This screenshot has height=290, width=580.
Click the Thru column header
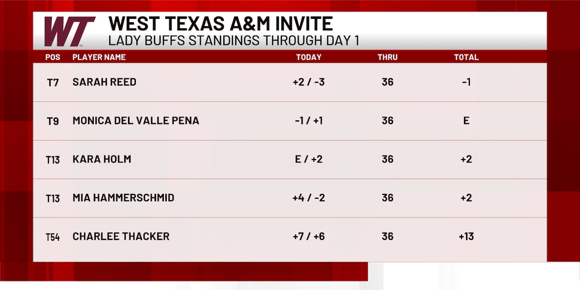pyautogui.click(x=388, y=57)
